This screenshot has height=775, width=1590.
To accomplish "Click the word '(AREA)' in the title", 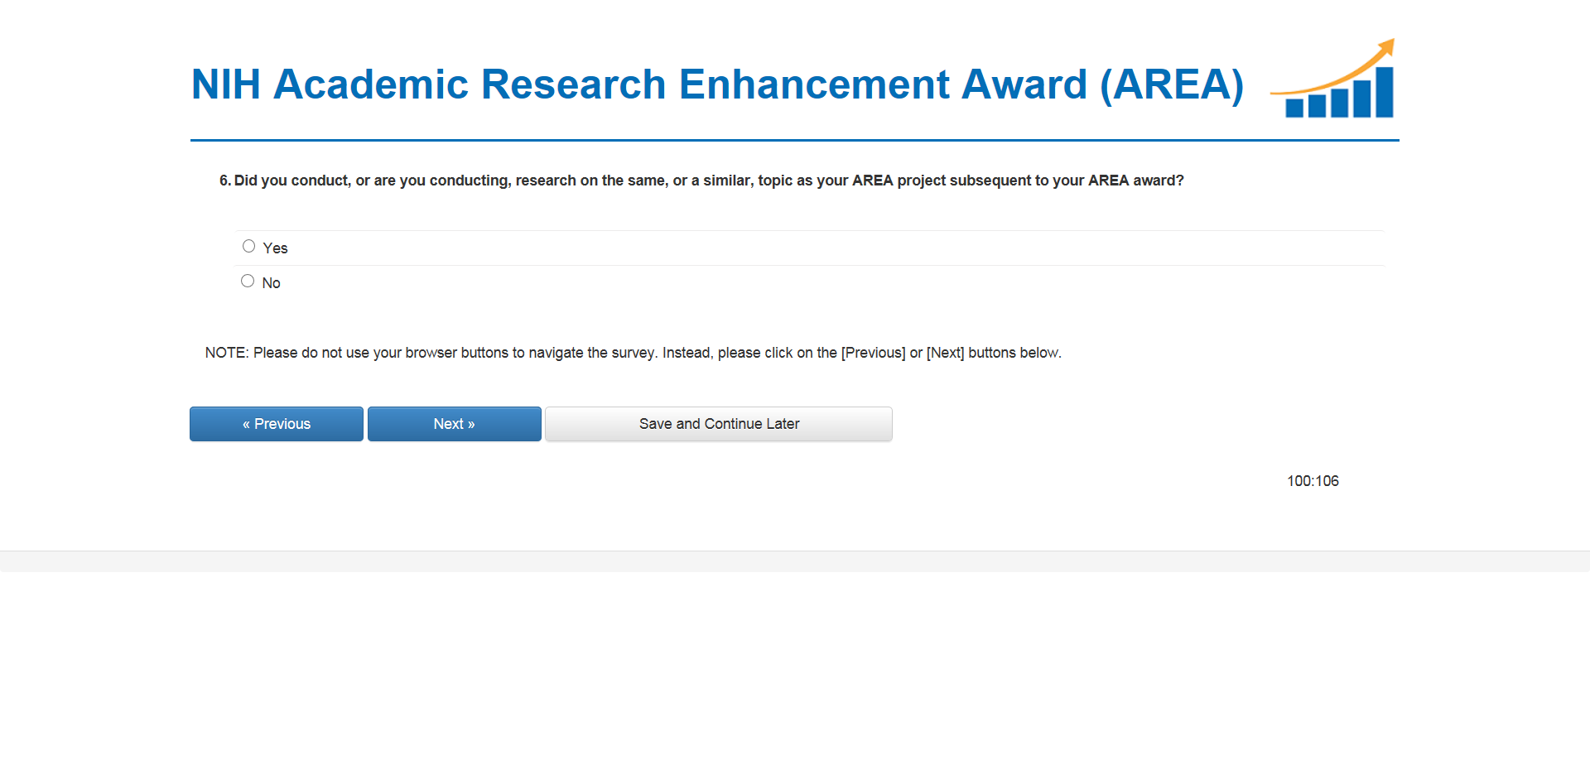I will point(1172,84).
